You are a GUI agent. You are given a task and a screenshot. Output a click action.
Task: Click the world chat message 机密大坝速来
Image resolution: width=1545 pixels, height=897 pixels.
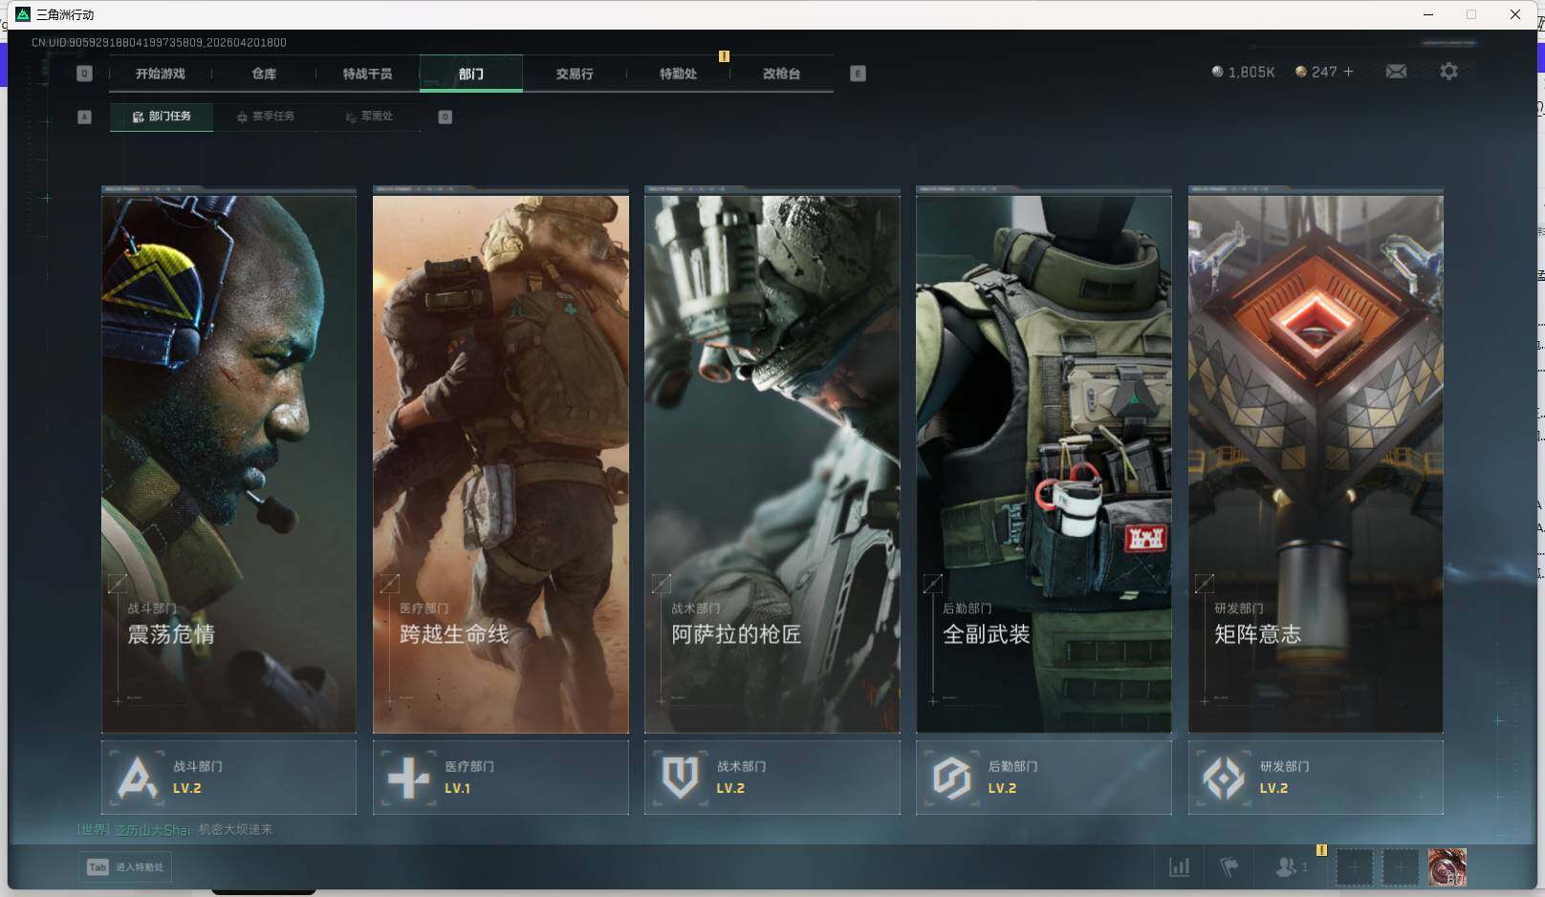pos(235,829)
